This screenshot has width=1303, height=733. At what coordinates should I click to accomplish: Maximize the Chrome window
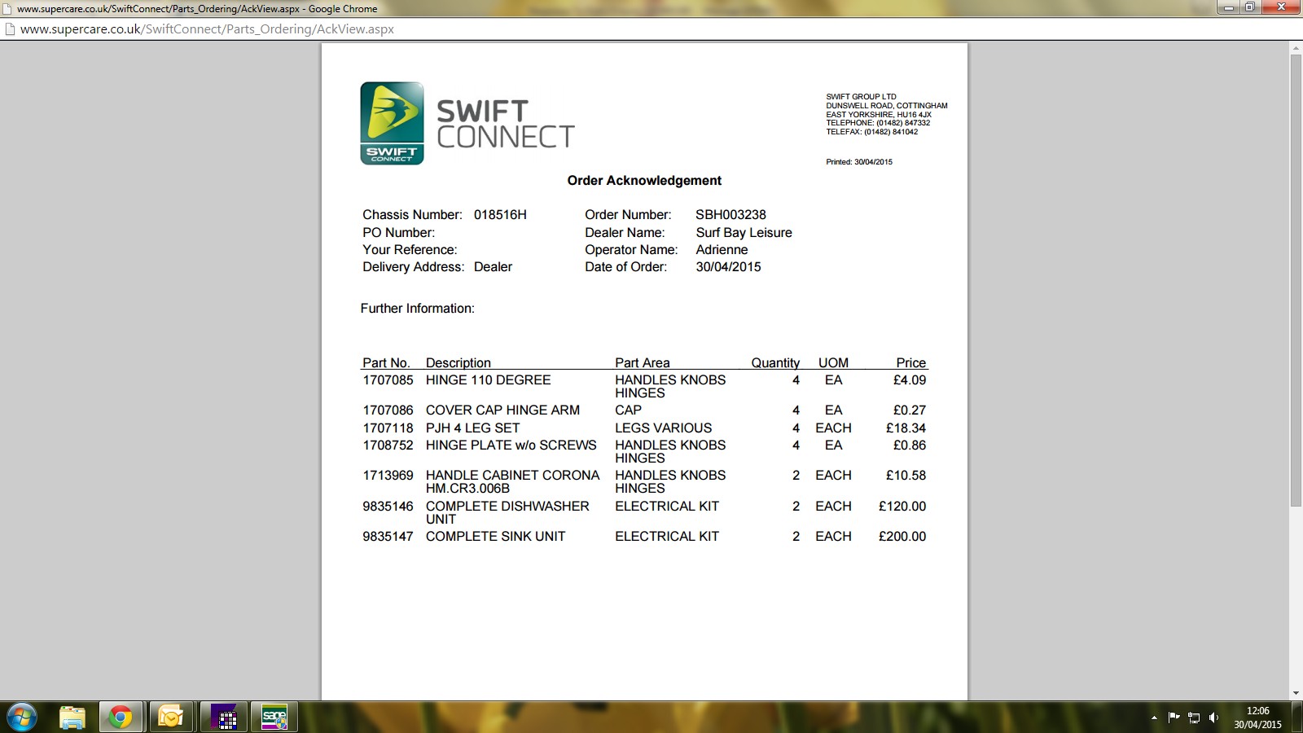pos(1250,7)
